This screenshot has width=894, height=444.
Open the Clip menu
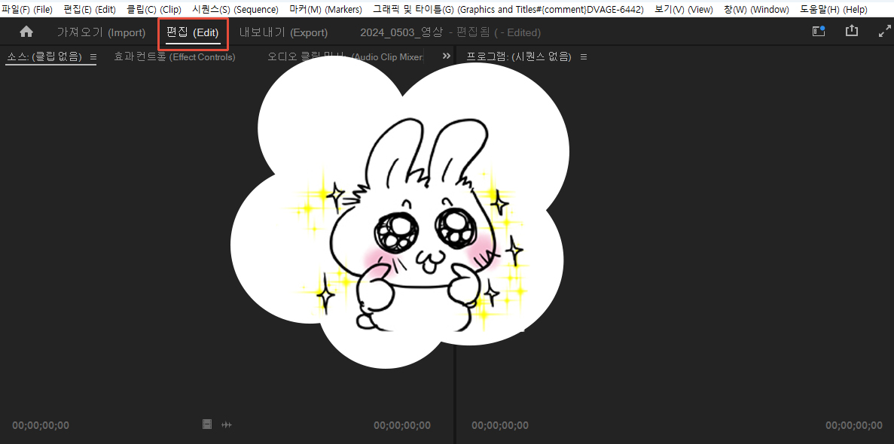(154, 10)
